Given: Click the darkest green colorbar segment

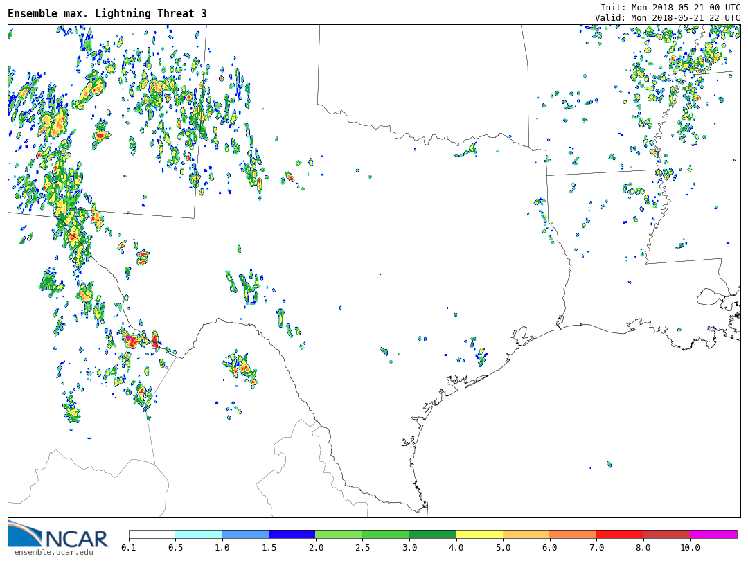Looking at the screenshot, I should coord(432,535).
